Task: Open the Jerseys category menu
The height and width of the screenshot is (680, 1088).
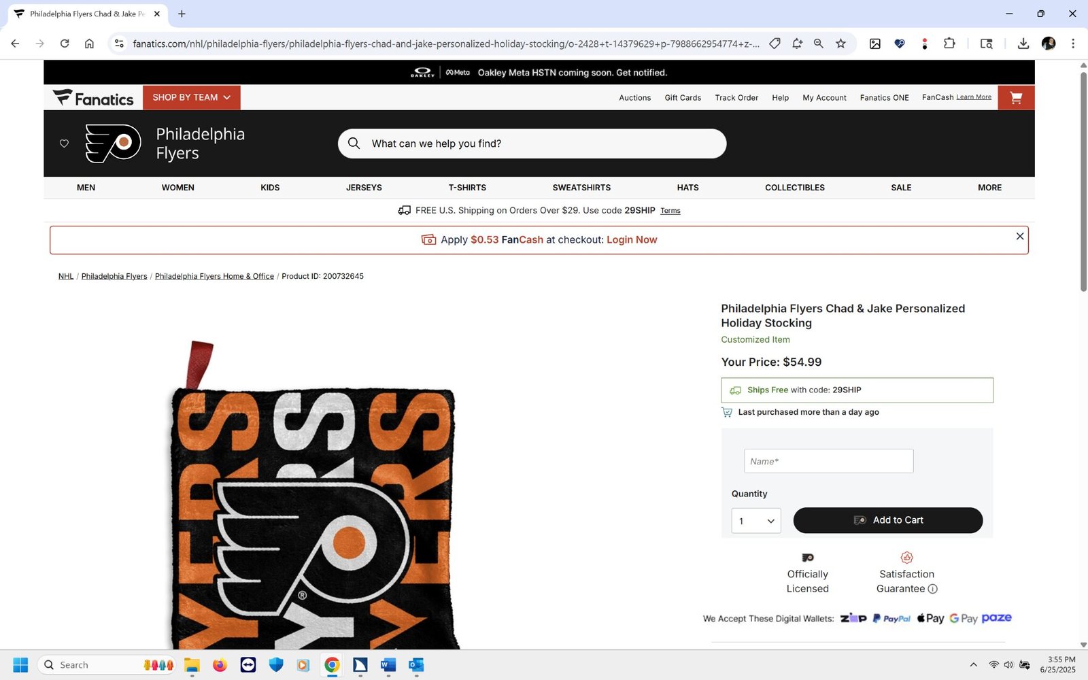Action: coord(364,188)
